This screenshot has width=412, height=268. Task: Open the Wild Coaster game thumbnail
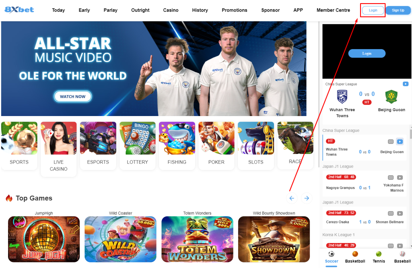pyautogui.click(x=120, y=239)
